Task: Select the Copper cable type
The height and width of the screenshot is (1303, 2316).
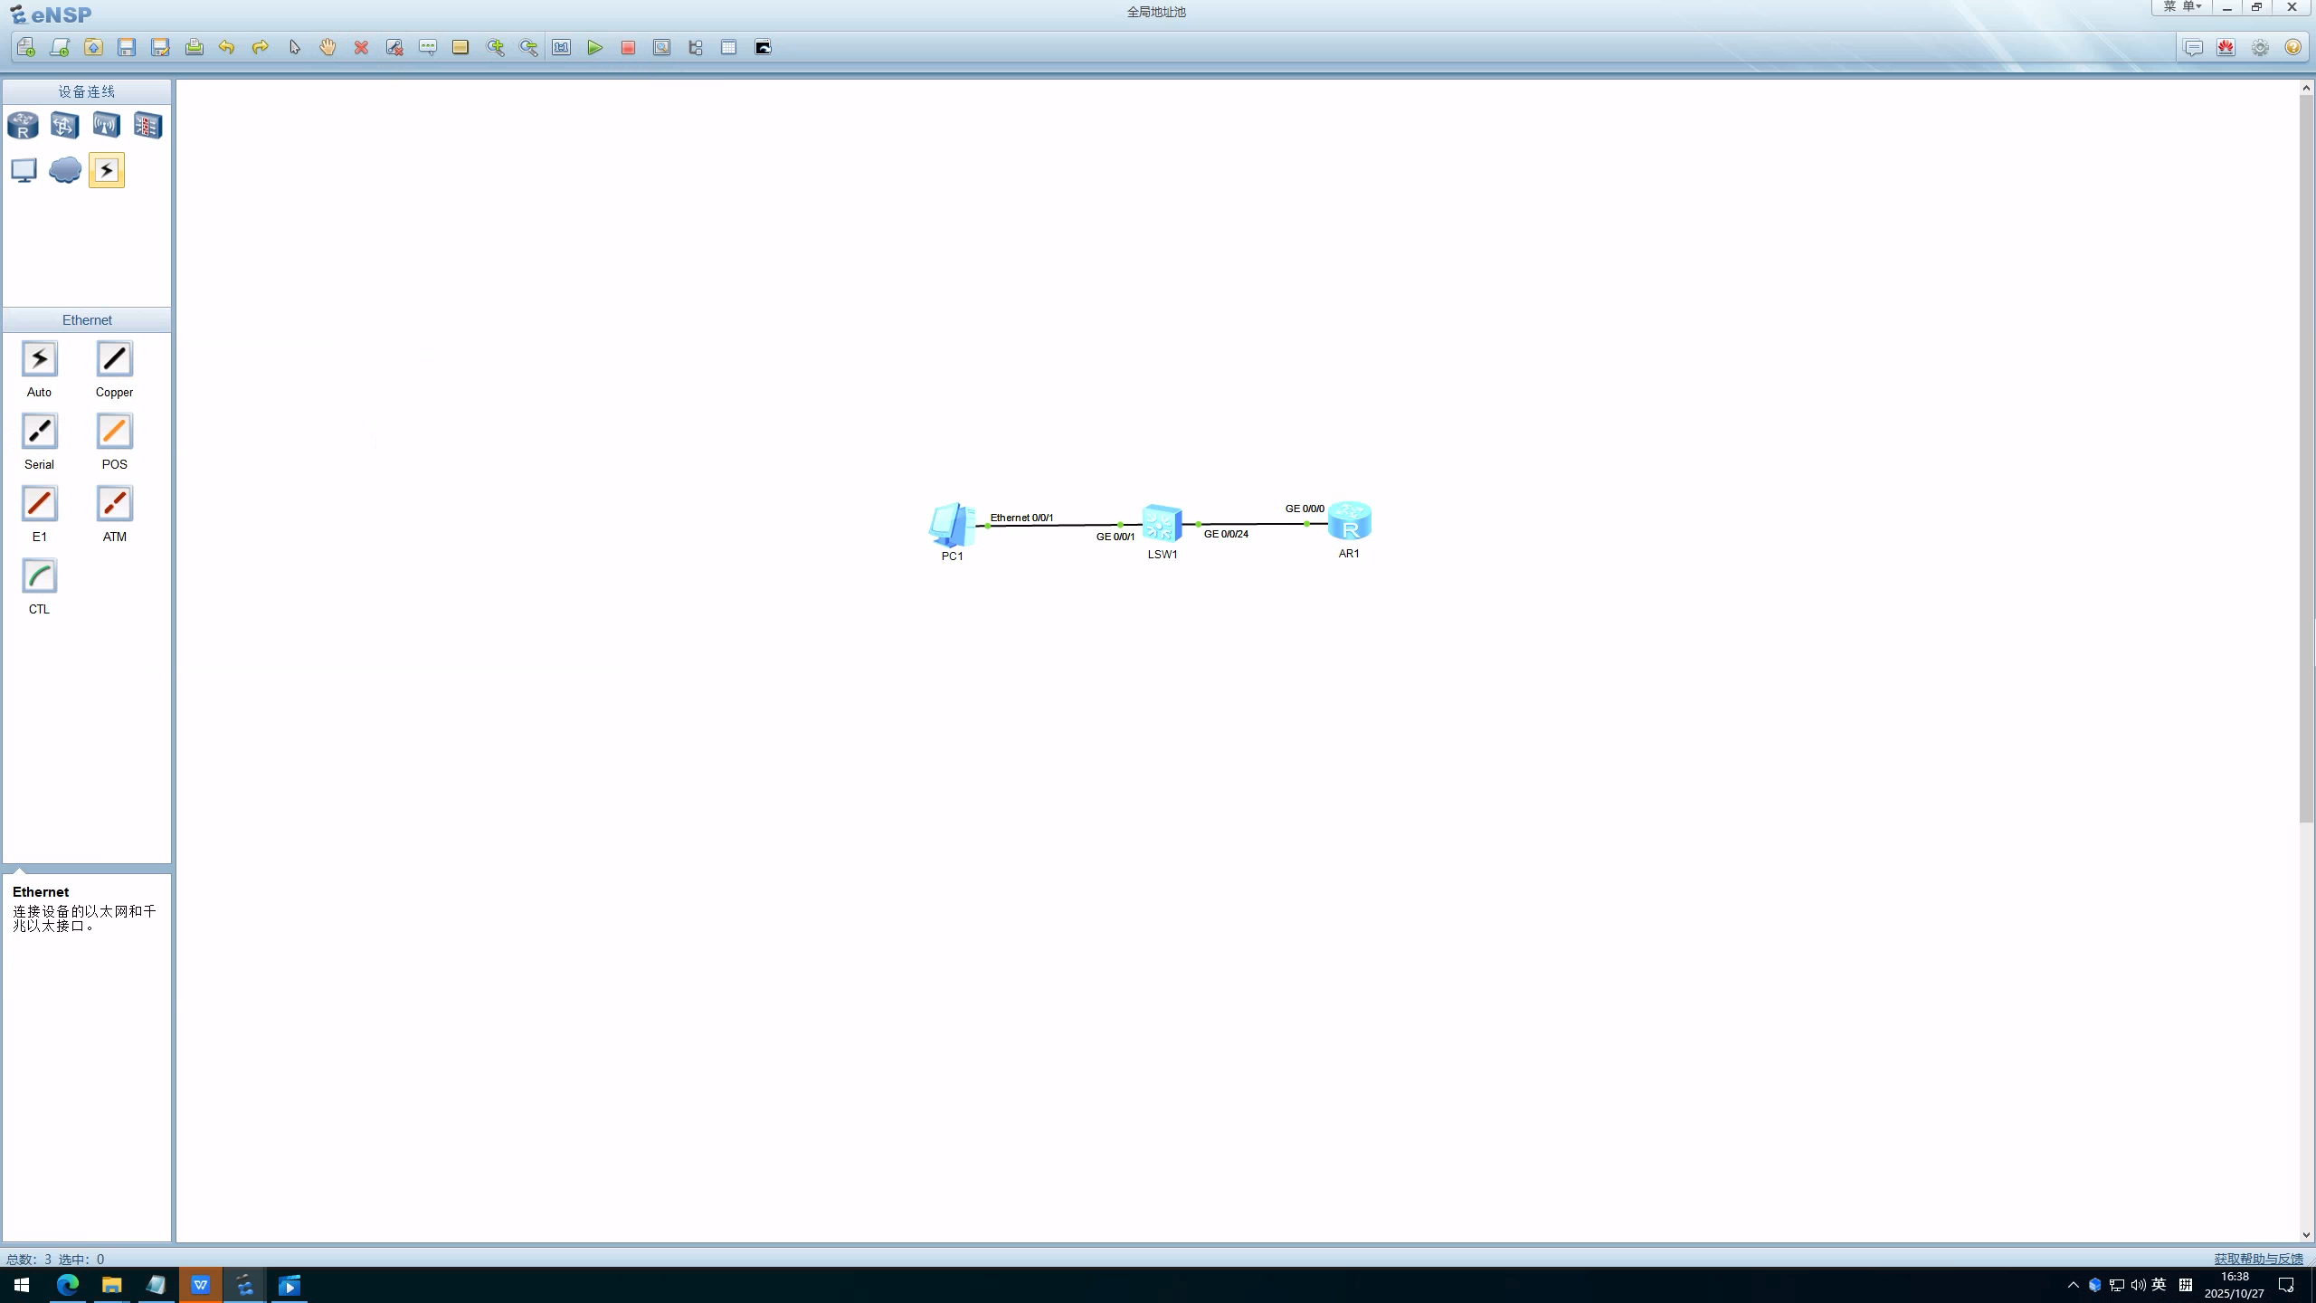Action: click(114, 359)
